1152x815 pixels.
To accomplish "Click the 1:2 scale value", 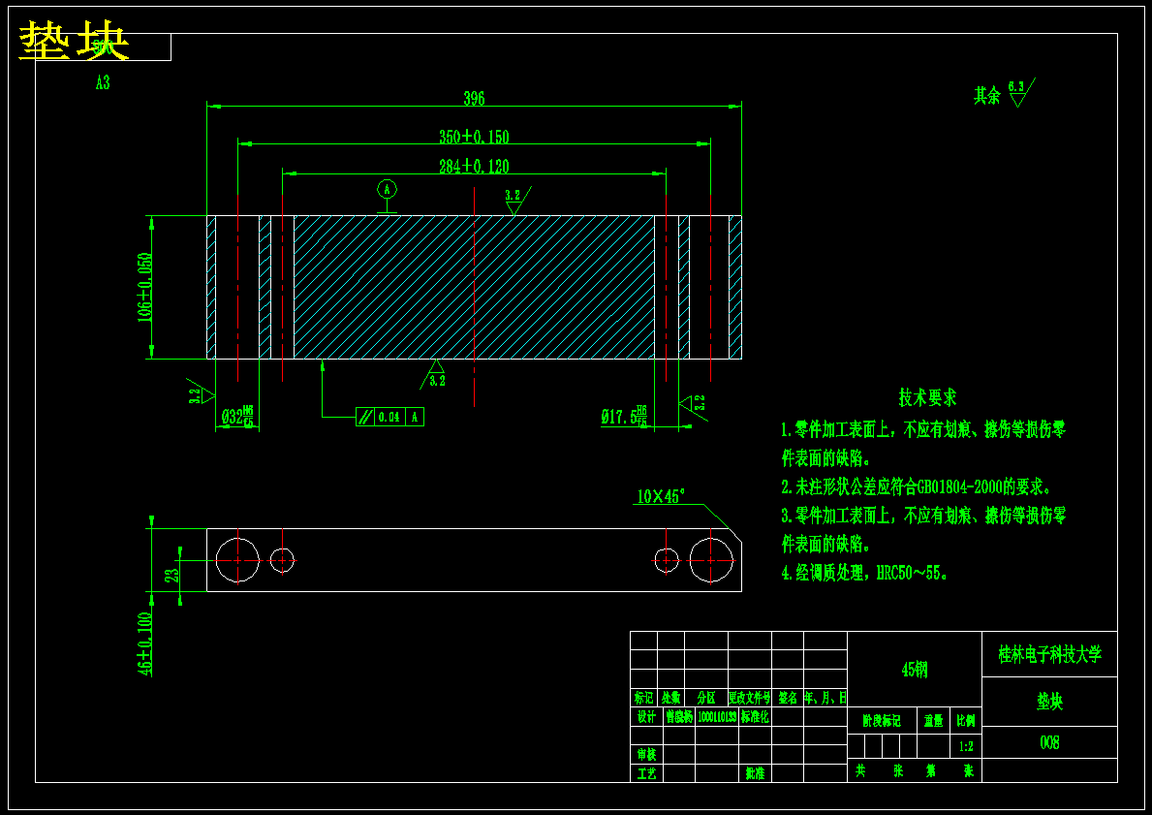I will [x=966, y=746].
